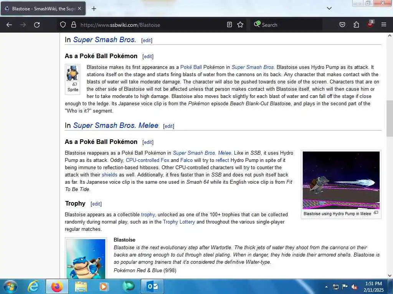The width and height of the screenshot is (393, 294).
Task: Launch Internet Explorer from taskbar
Action: coord(33,286)
